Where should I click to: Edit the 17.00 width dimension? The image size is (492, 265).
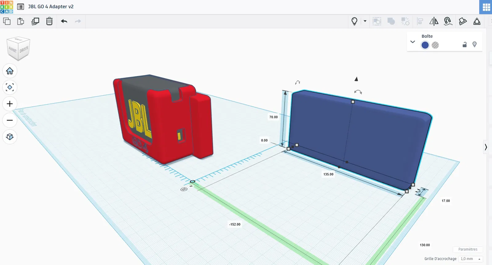pos(446,201)
